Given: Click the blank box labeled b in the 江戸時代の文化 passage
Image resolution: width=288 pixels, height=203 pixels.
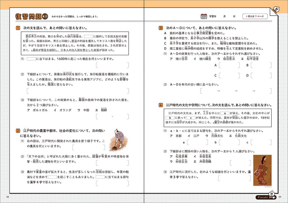Looking at the screenshot, I should point(170,118).
